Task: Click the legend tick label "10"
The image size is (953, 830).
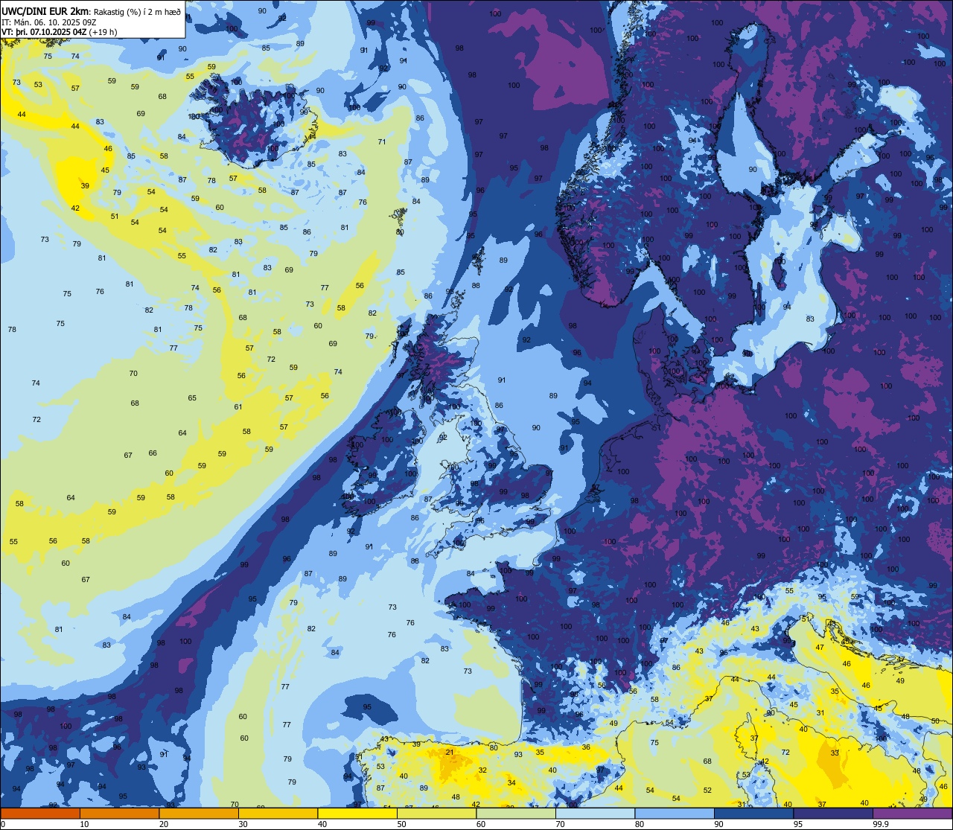Action: (84, 824)
